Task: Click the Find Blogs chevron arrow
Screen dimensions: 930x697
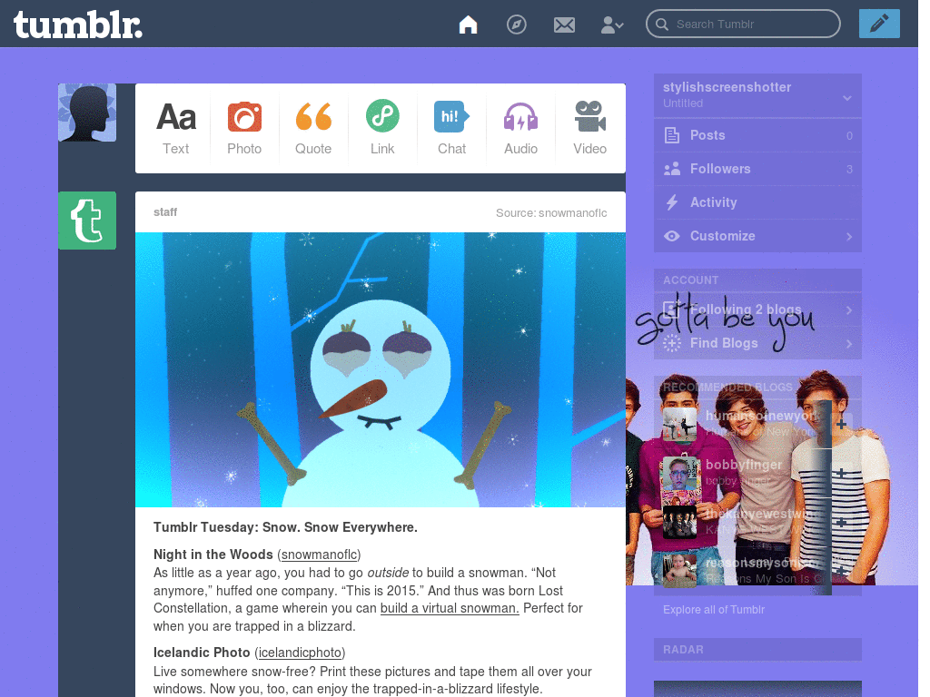Action: 849,344
